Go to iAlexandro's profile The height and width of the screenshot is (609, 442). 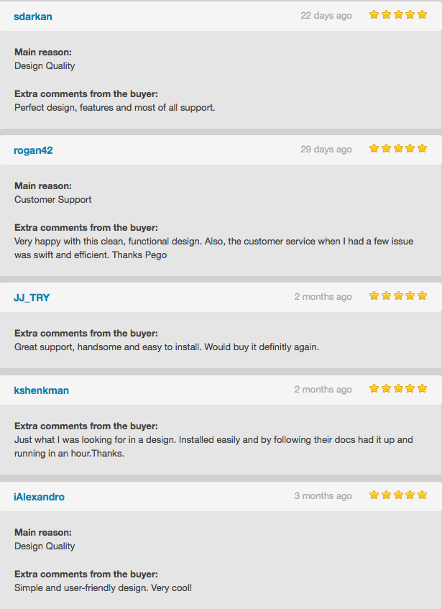[39, 497]
